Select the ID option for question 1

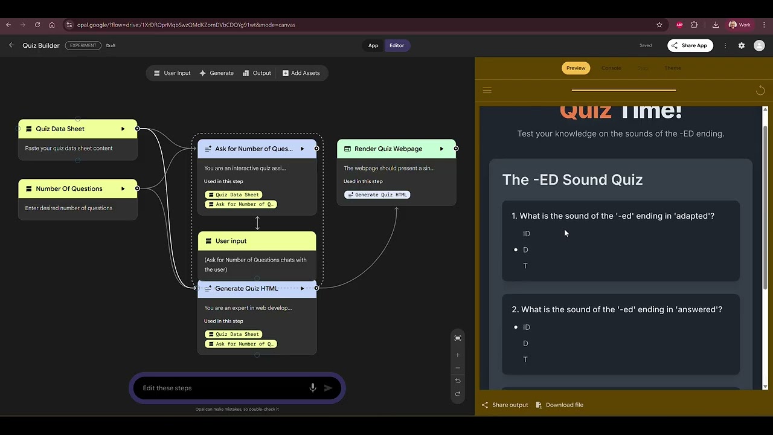(527, 234)
